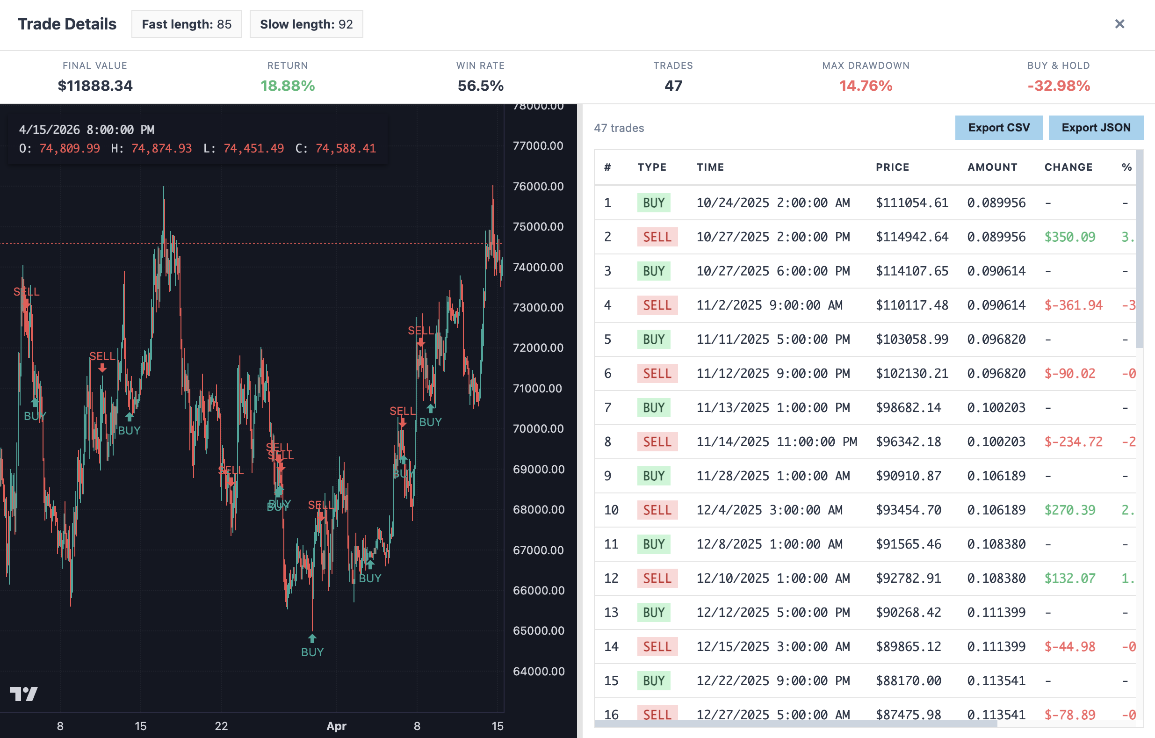Click the BUY badge on trade row 15

coord(653,680)
